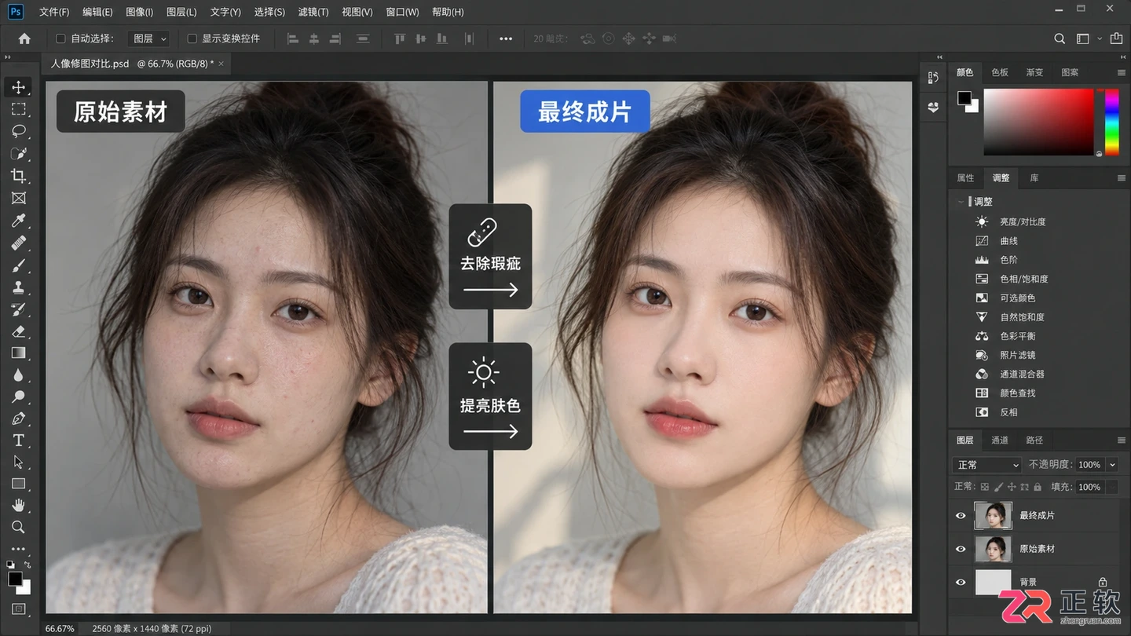Switch to the 通道 tab
Screen dimensions: 1131x636
coord(1000,440)
